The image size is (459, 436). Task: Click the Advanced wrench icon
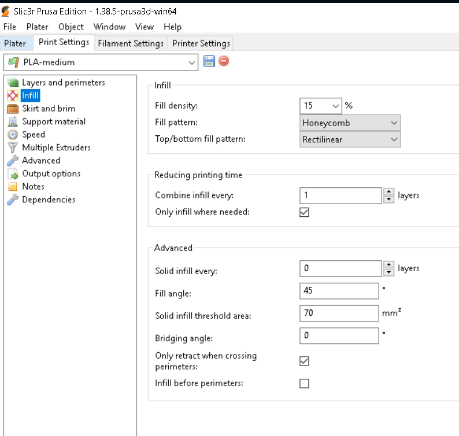(13, 160)
